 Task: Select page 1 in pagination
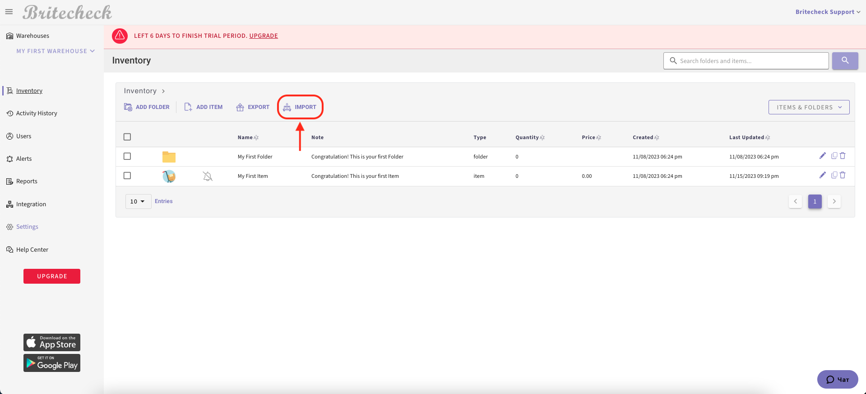point(815,201)
